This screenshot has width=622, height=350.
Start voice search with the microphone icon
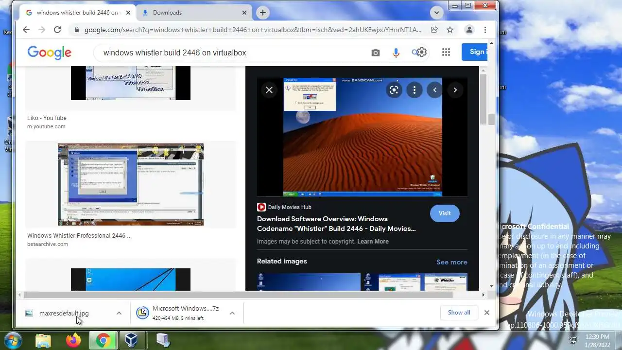point(396,52)
